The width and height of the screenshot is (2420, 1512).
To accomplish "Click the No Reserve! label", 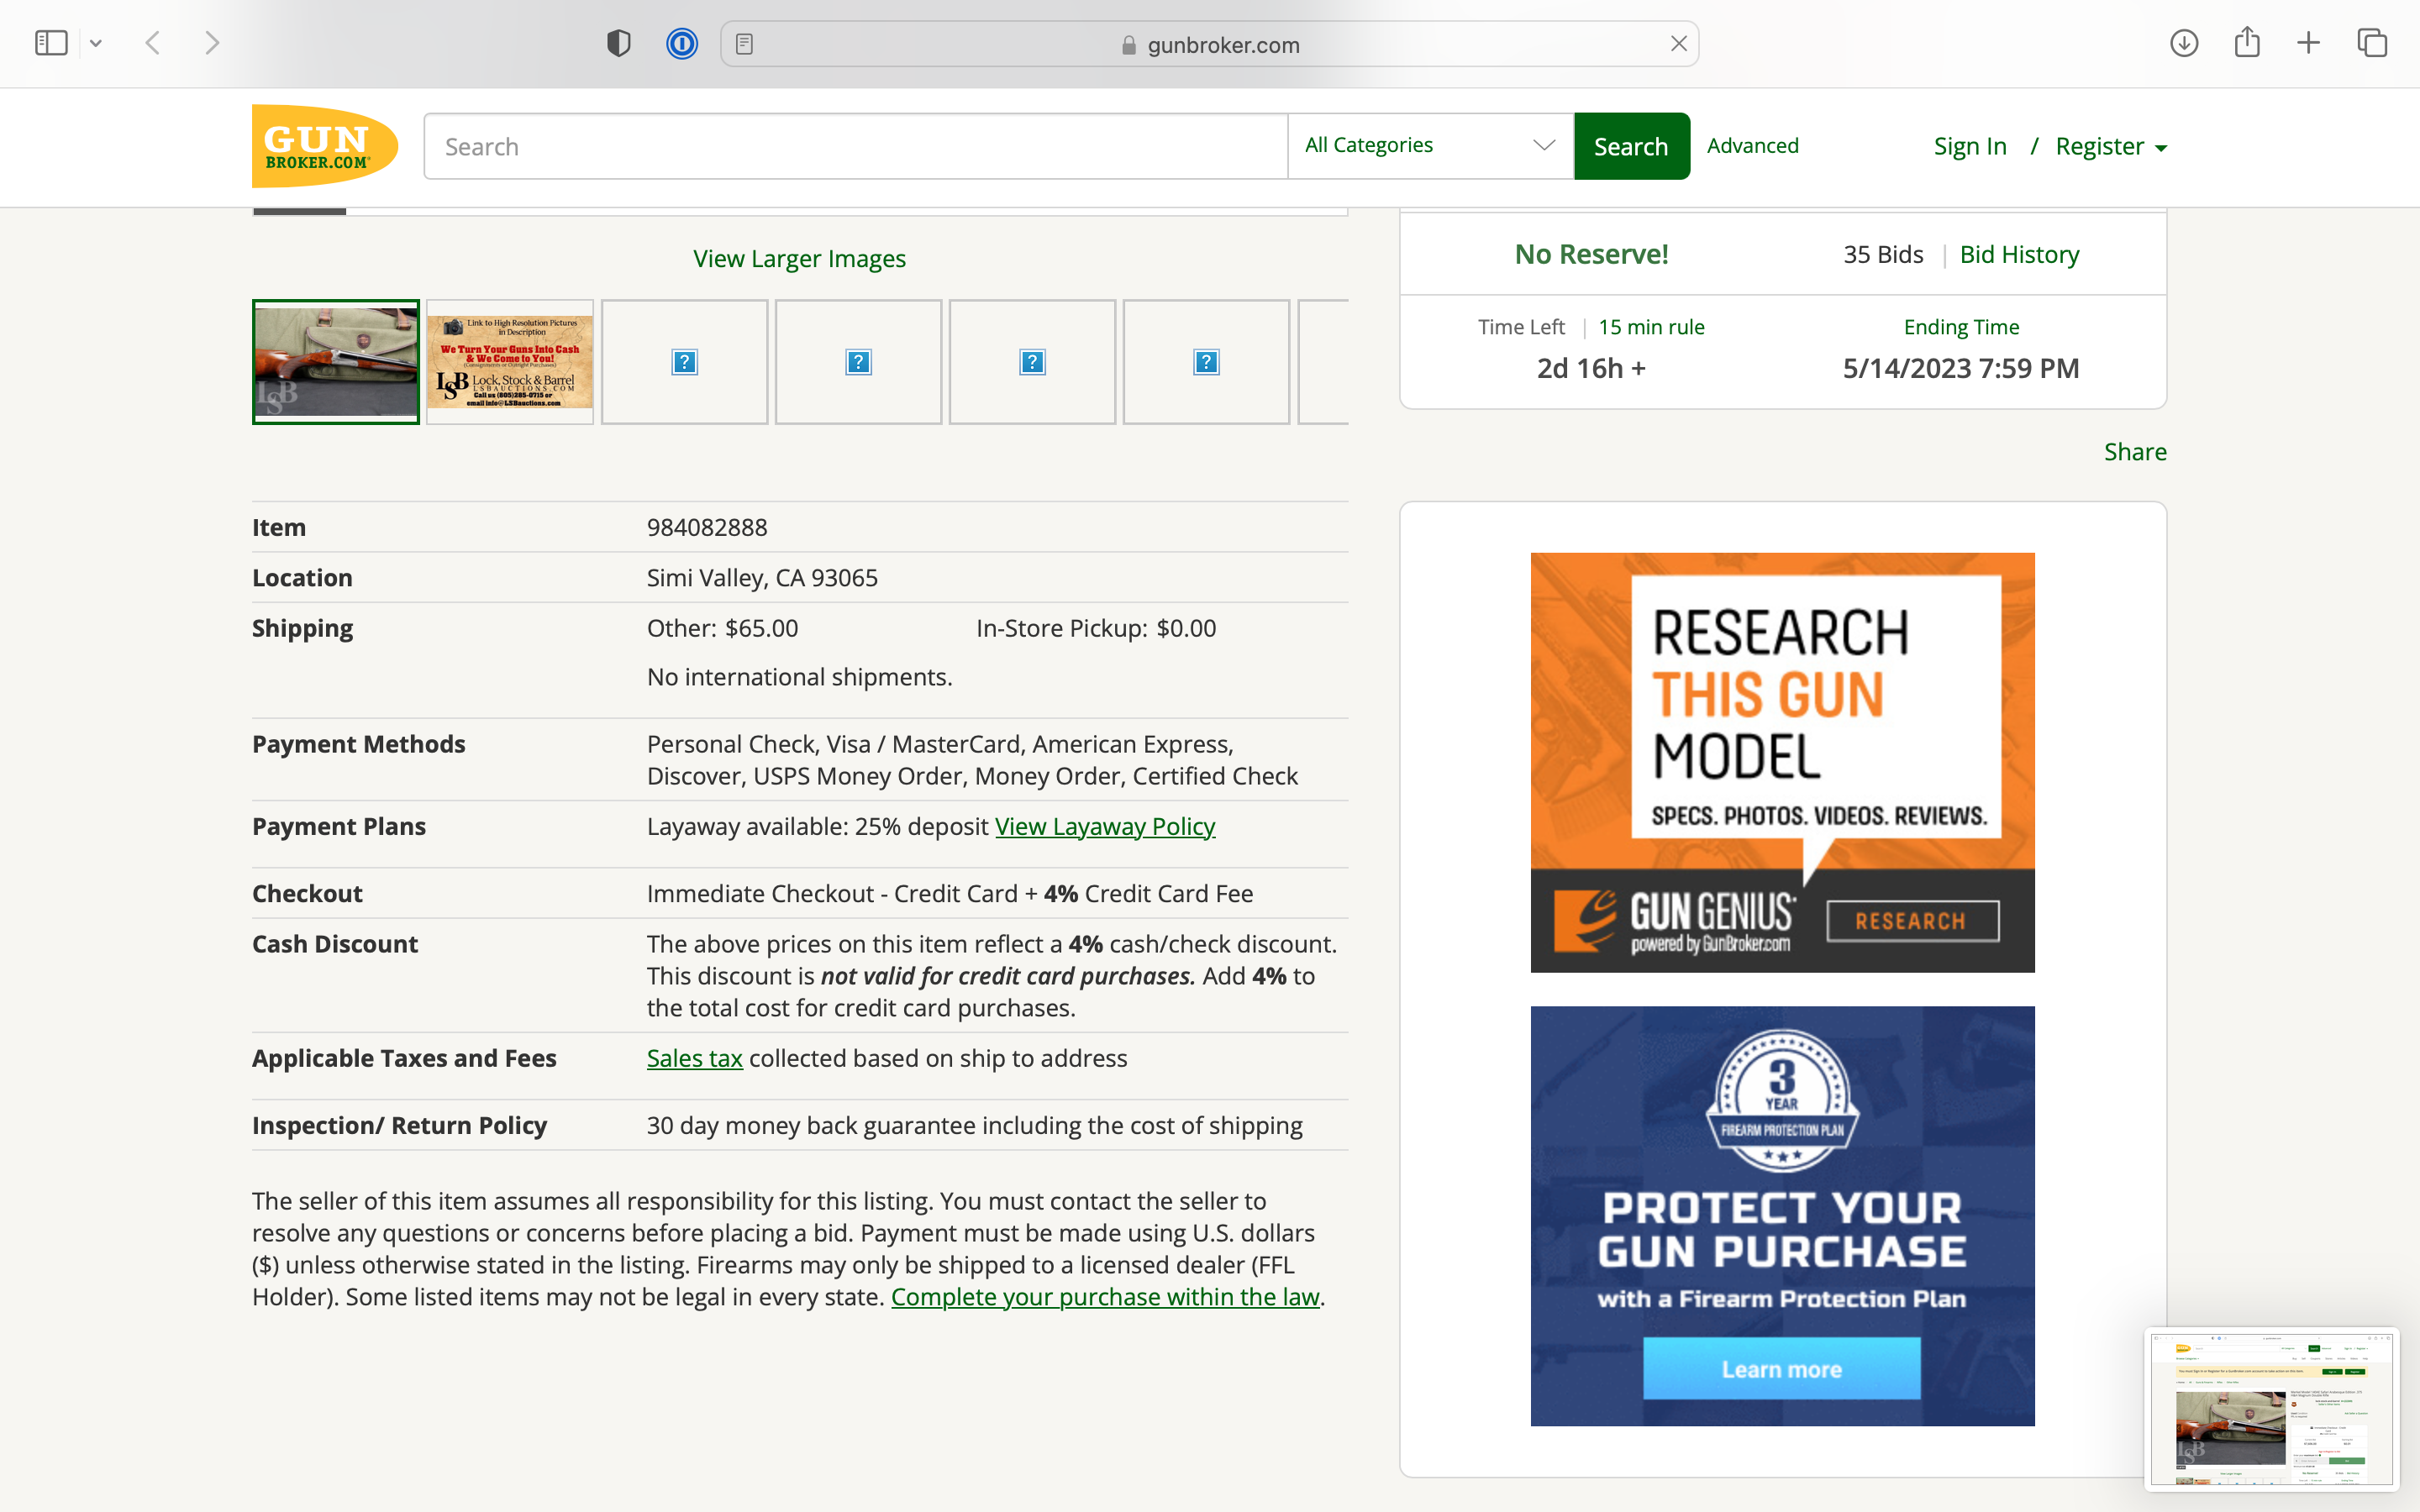I will [1591, 254].
